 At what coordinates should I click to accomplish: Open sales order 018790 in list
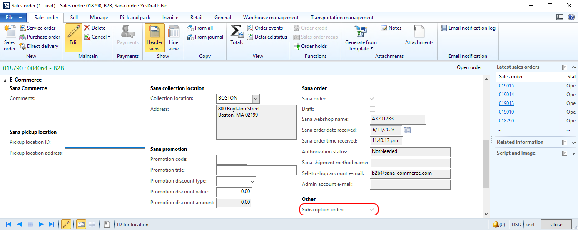point(506,121)
